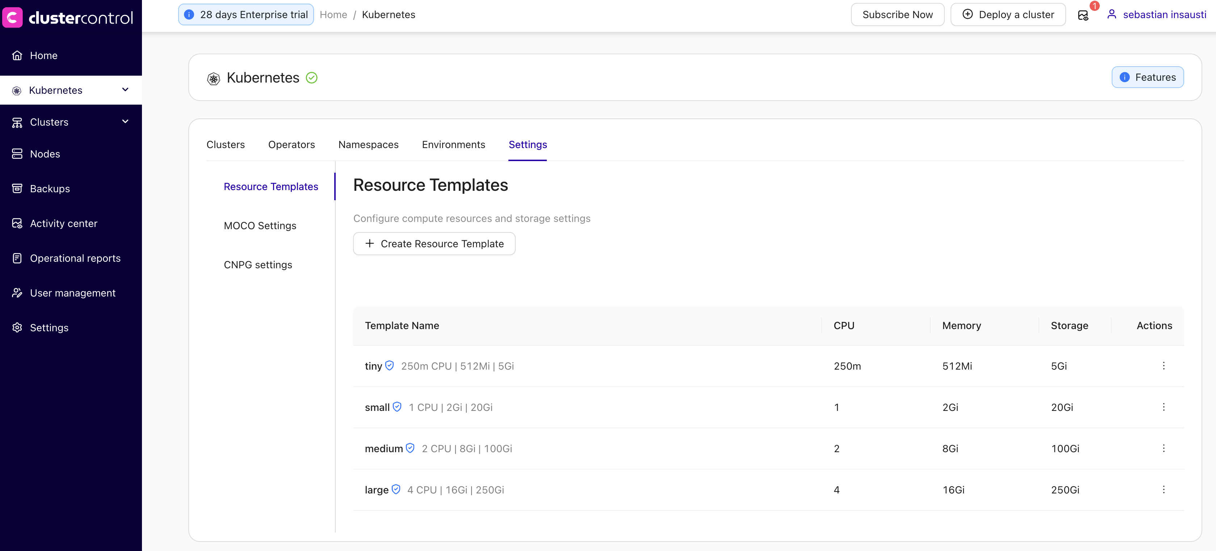Select MOCO Settings in the settings panel
Screen dimensions: 1216x551
[260, 226]
